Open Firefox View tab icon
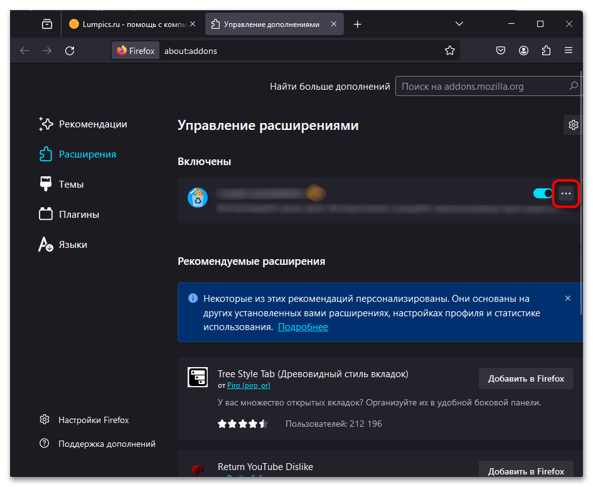 (x=47, y=24)
